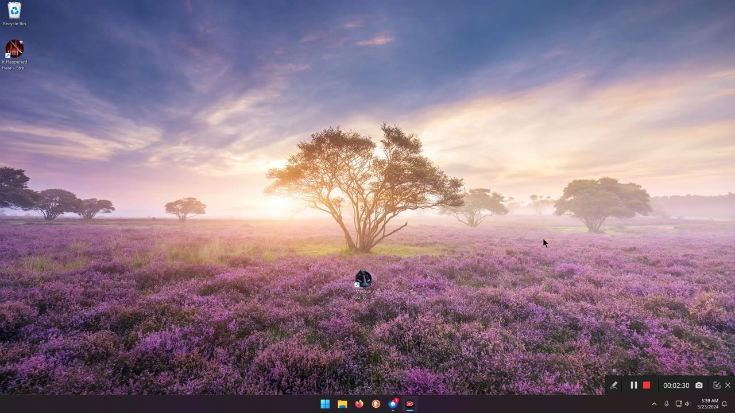Open the volume control speaker icon
The height and width of the screenshot is (413, 735).
point(687,404)
